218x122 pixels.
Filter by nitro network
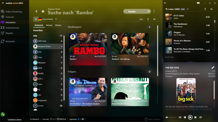pyautogui.click(x=48, y=84)
